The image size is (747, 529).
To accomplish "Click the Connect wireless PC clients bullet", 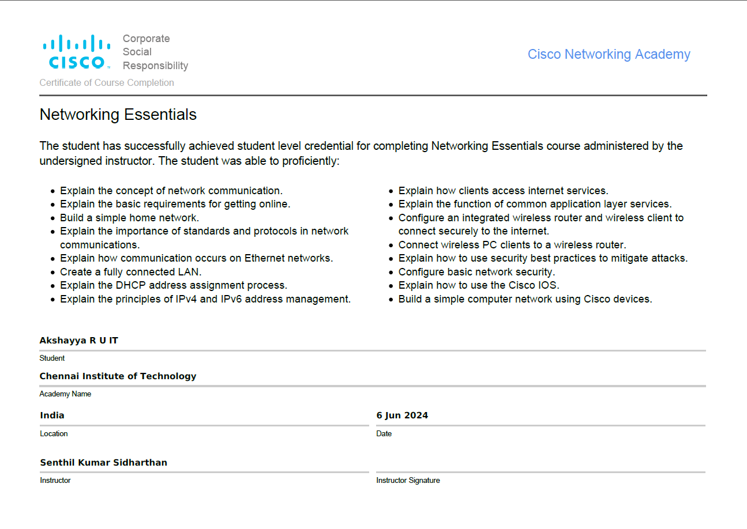I will tap(512, 245).
